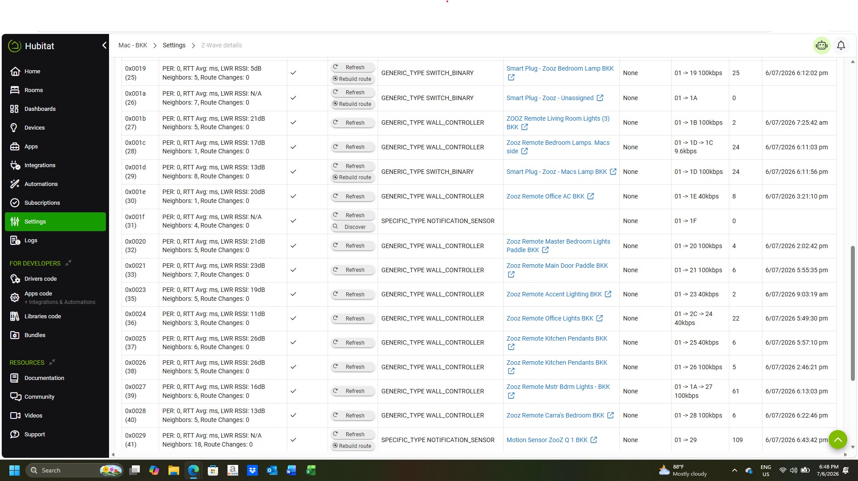Screen dimensions: 858x481
Task: Open Logs in the sidebar
Action: point(55,240)
